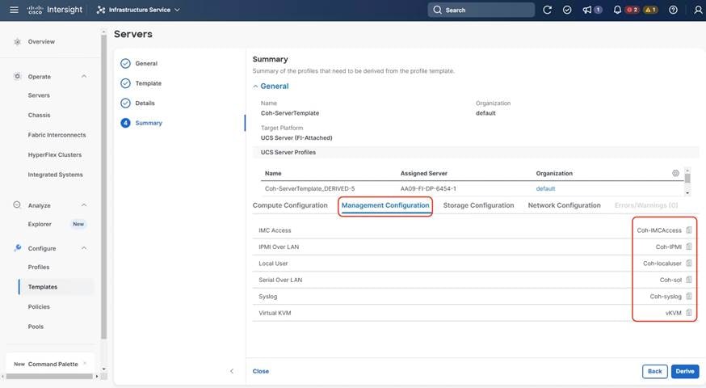Click the Name column header
The image size is (706, 388).
pos(273,174)
